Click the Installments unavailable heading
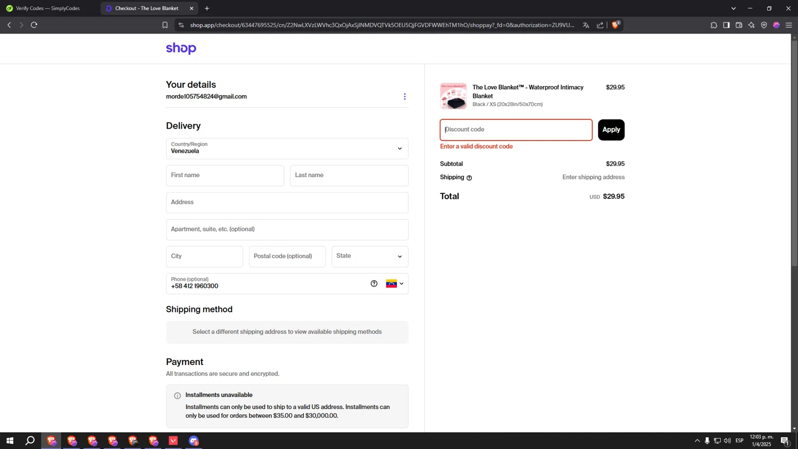 [x=219, y=395]
